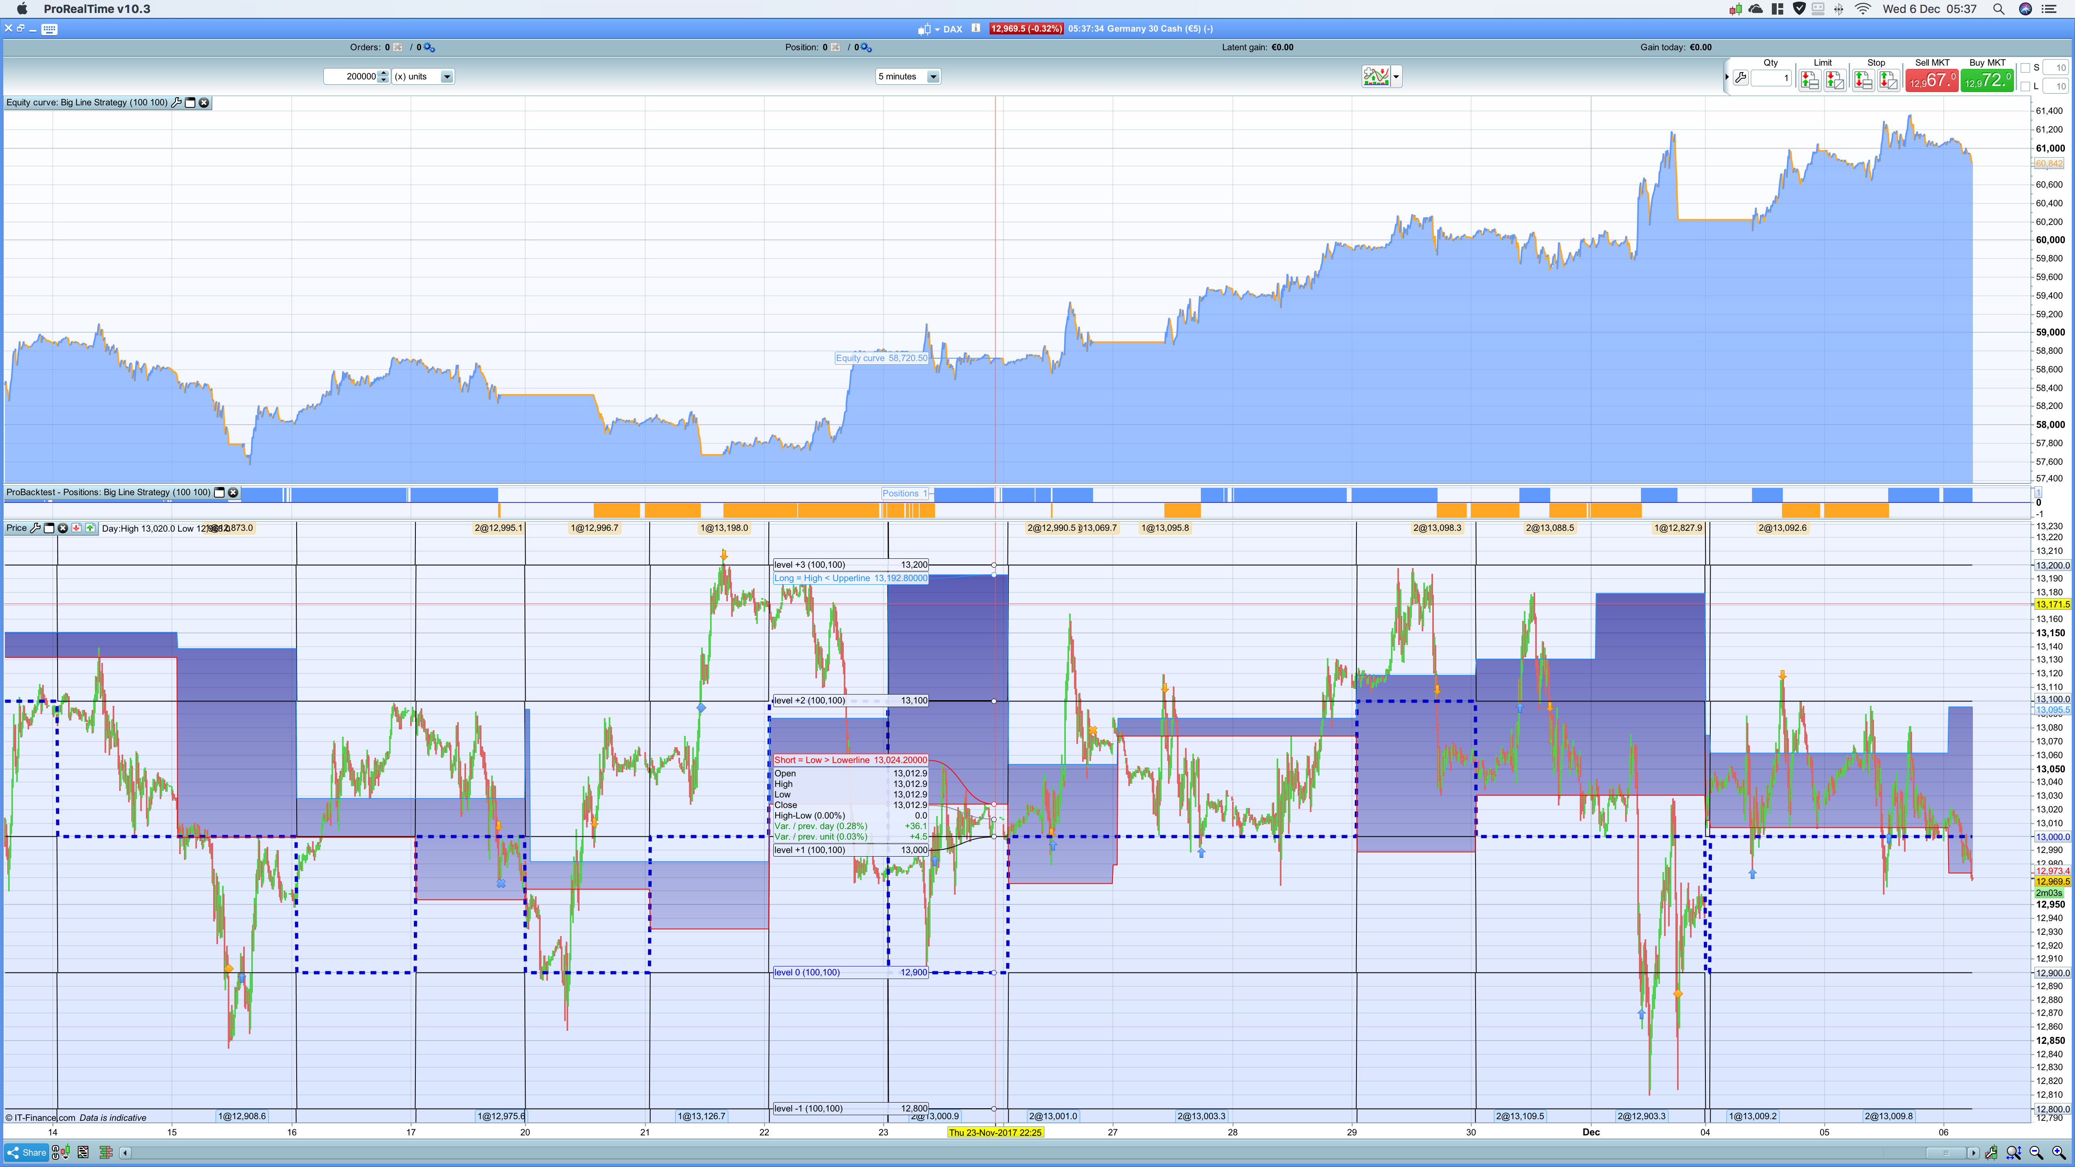
Task: Open ProRealTime v10.3 app menu
Action: coord(97,9)
